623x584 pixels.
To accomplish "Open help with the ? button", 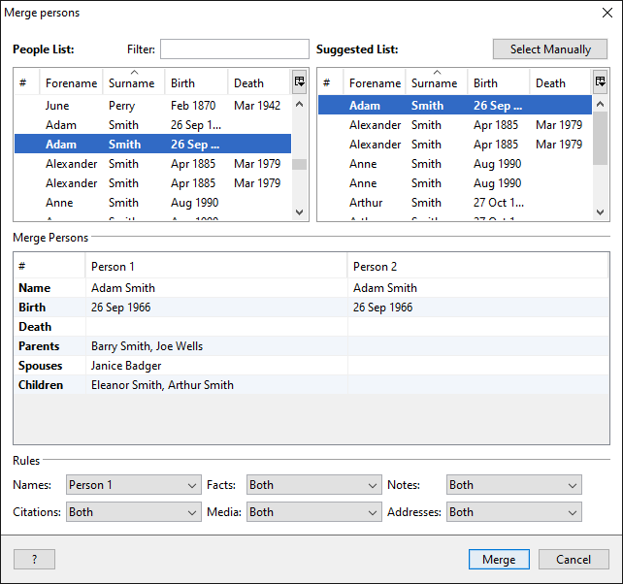I will (34, 560).
